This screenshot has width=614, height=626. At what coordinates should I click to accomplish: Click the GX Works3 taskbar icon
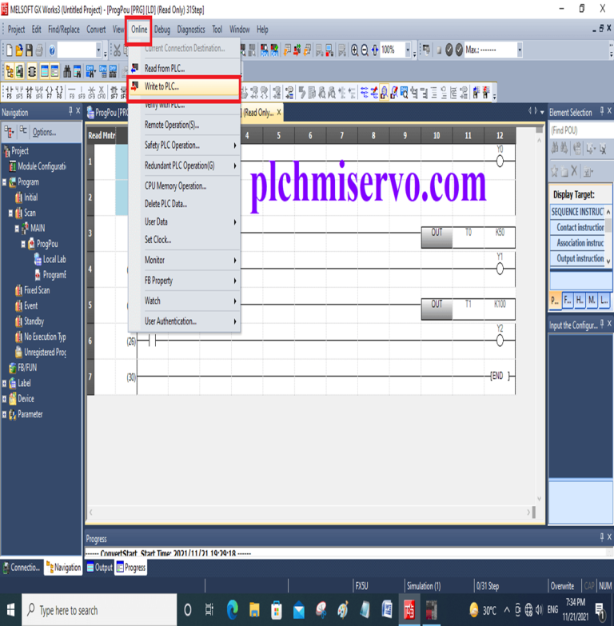tap(409, 610)
